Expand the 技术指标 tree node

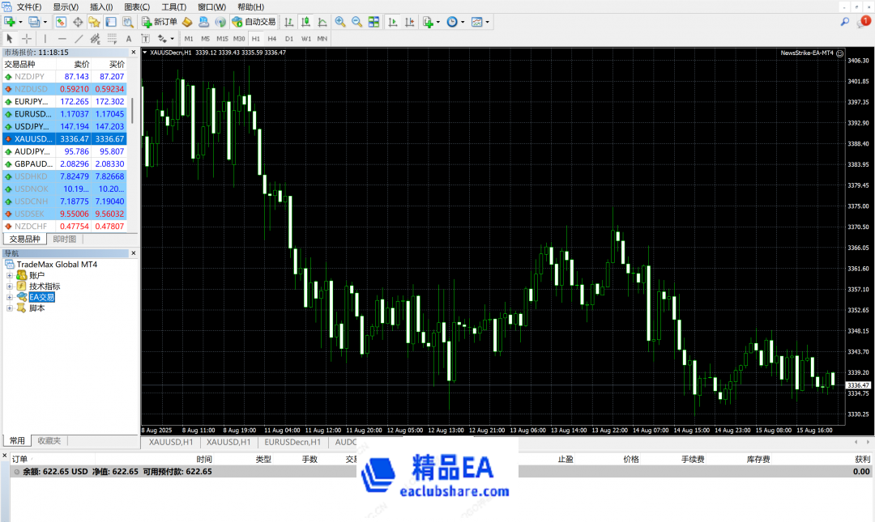[10, 286]
